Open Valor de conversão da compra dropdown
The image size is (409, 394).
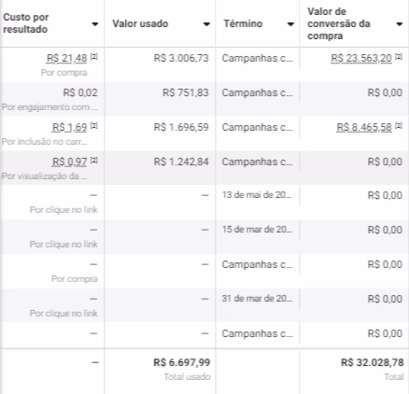(399, 24)
